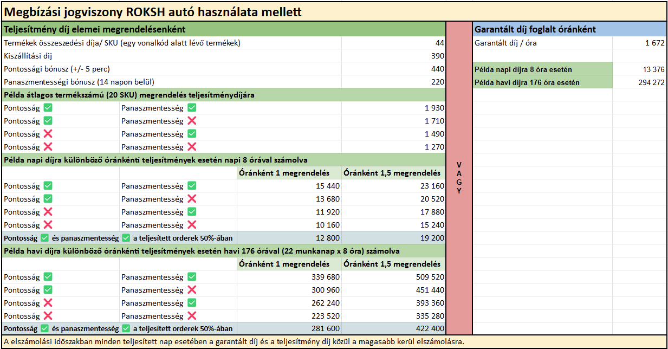Click second green checkbox in the 281 600 summary row

point(126,328)
